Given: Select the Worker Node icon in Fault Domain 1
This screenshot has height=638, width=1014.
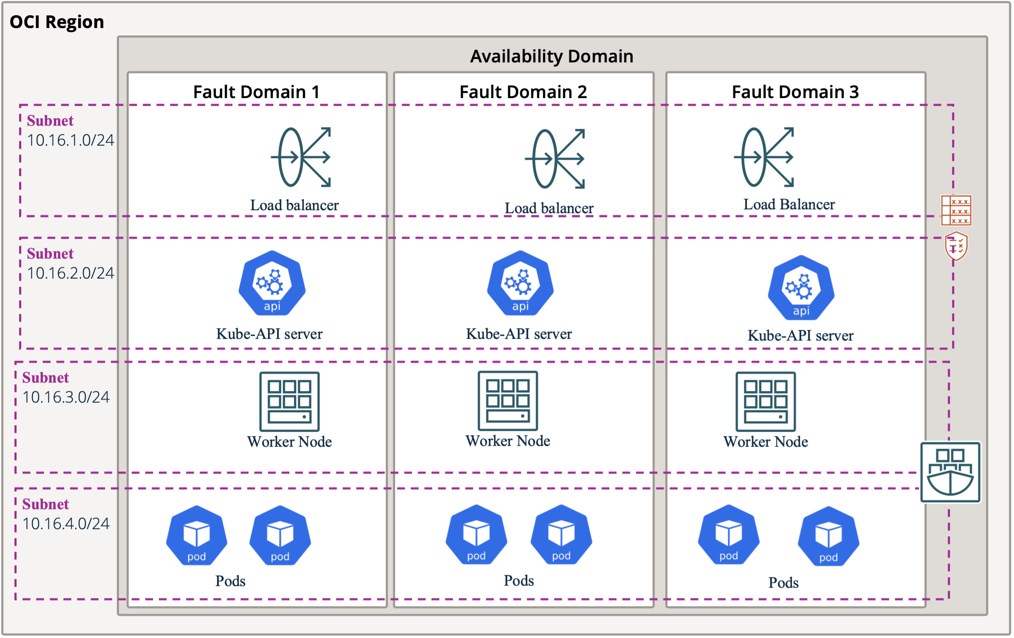Looking at the screenshot, I should click(x=289, y=402).
